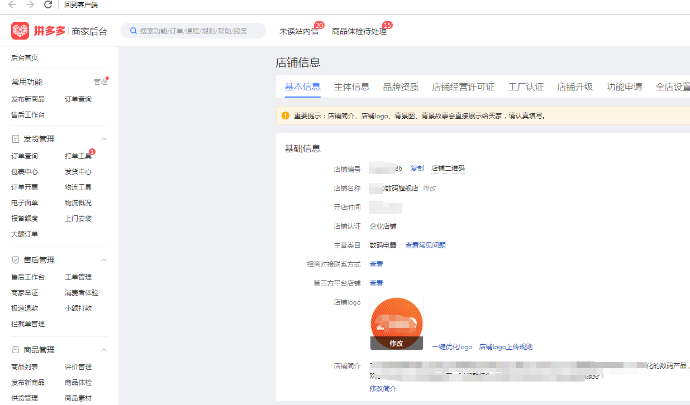The image size is (690, 405).
Task: Click the red badge 20 on unread messages
Action: 319,25
